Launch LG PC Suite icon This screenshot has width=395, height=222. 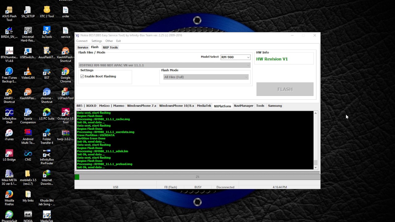(x=47, y=114)
